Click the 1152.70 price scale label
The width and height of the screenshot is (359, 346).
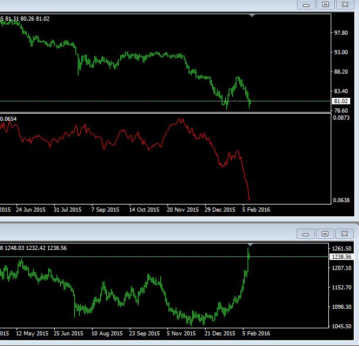[342, 288]
